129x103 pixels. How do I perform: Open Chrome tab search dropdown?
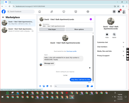pos(2,2)
